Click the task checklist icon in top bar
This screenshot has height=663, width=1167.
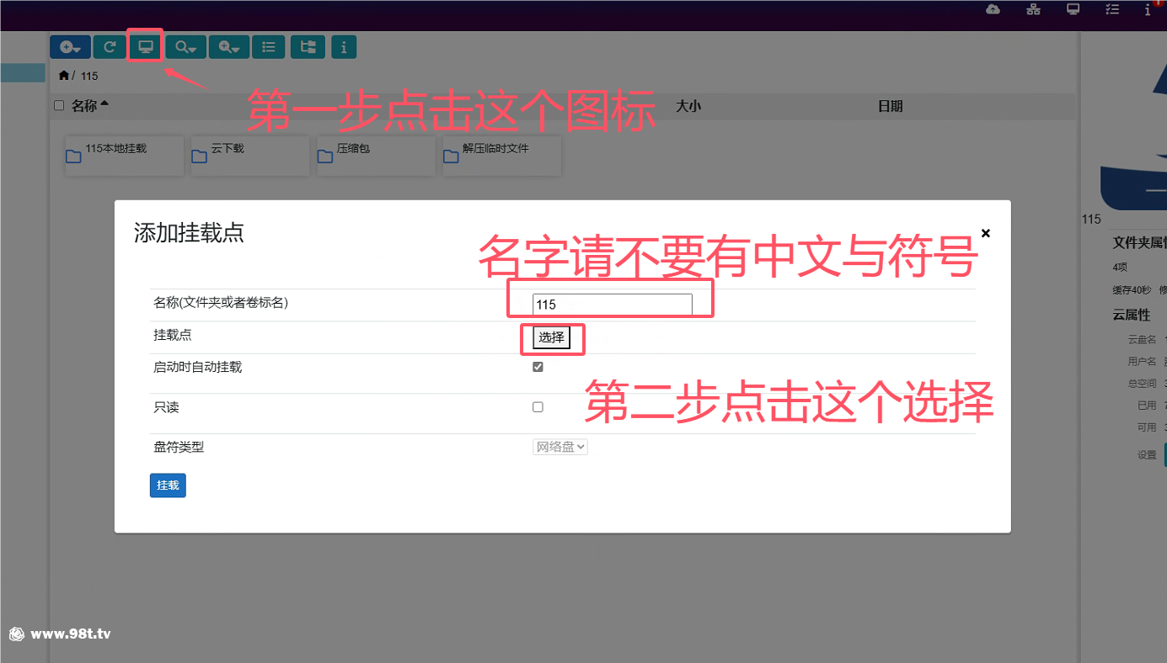tap(1112, 9)
